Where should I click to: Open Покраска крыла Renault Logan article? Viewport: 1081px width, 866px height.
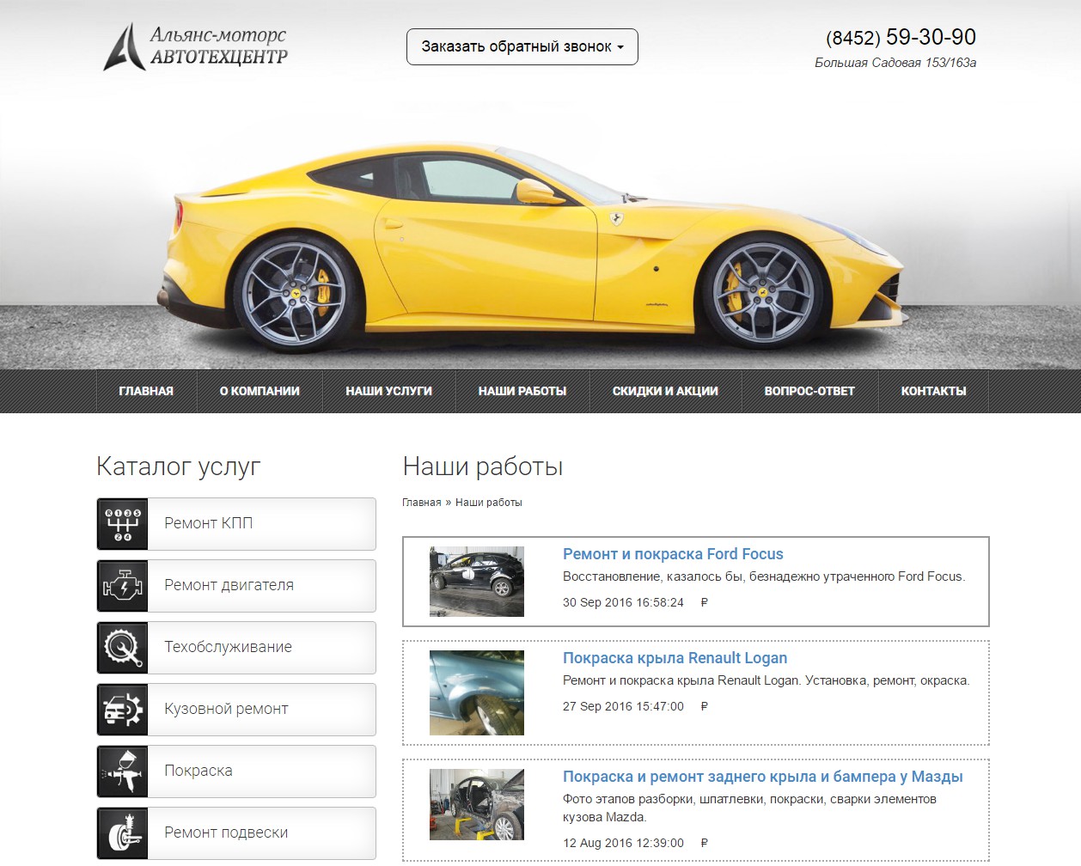point(675,658)
